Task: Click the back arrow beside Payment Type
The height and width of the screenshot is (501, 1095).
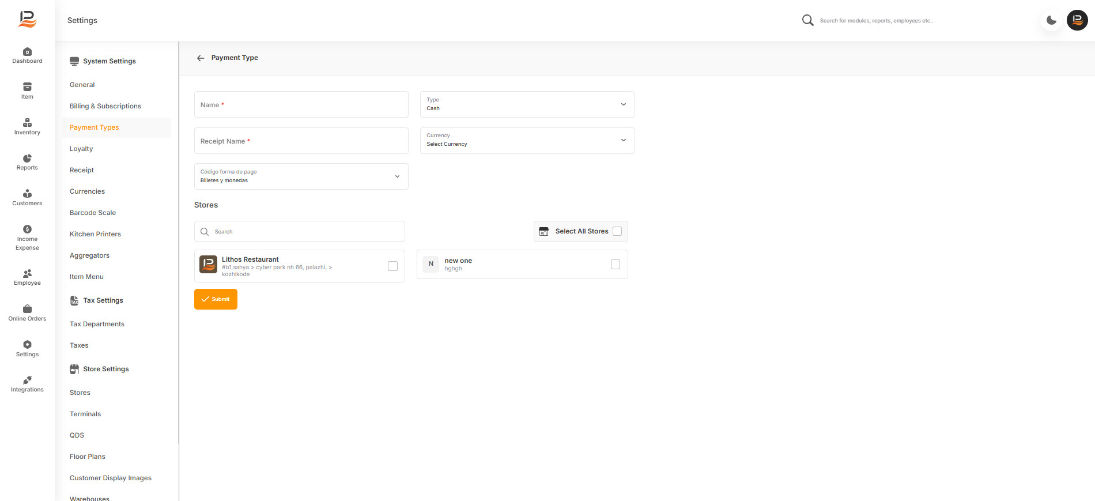Action: (x=201, y=58)
